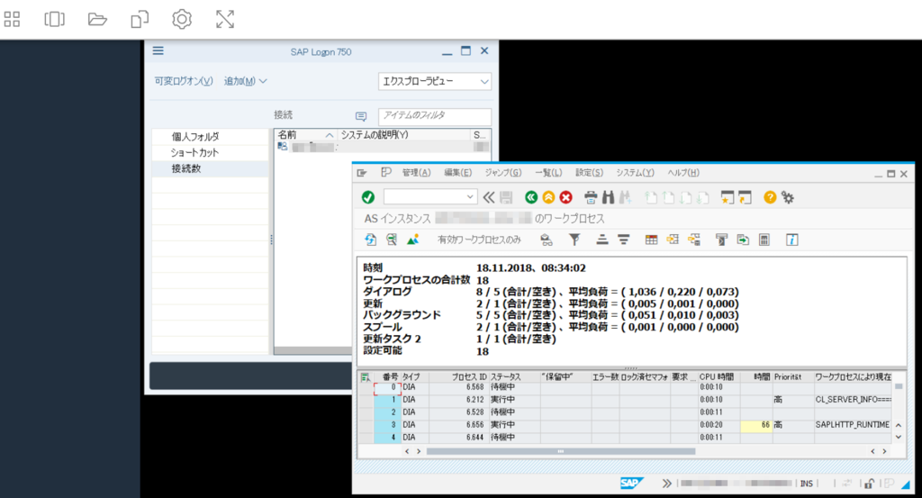Click the blue information icon
The image size is (922, 498).
click(792, 240)
